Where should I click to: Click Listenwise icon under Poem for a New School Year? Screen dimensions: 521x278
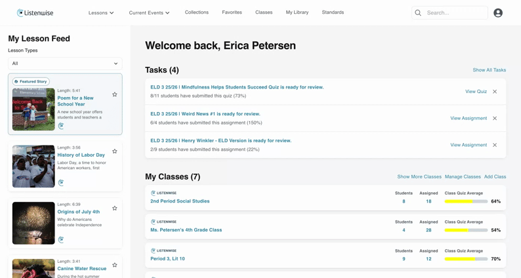pyautogui.click(x=61, y=126)
